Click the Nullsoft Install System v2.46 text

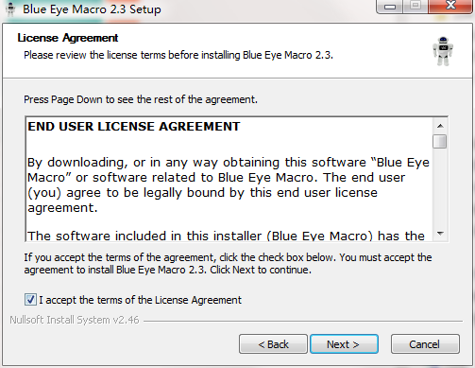(75, 320)
